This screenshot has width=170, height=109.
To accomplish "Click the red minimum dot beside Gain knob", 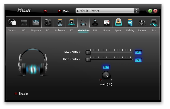I will click(x=101, y=80).
